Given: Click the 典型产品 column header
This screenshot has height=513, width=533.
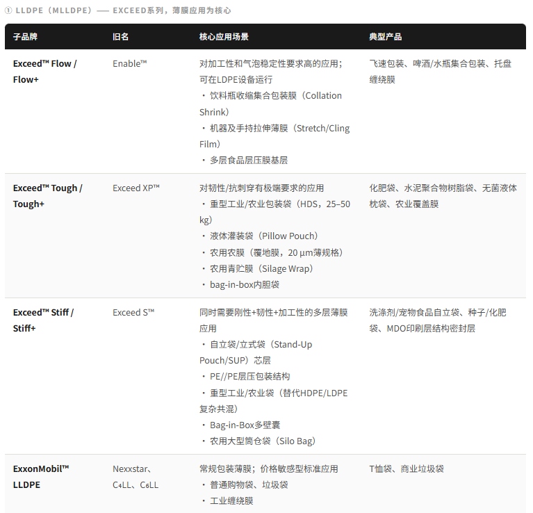Looking at the screenshot, I should 386,37.
